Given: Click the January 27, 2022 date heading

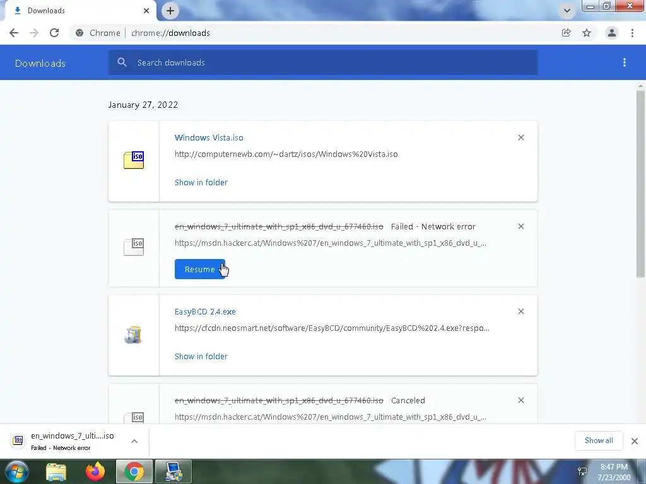Looking at the screenshot, I should click(143, 105).
